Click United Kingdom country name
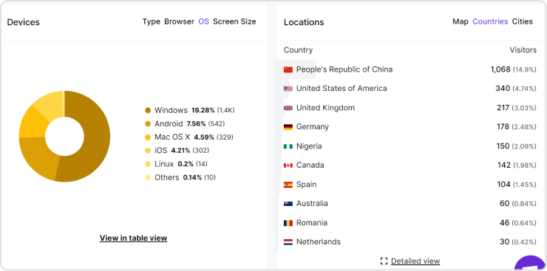 (325, 108)
